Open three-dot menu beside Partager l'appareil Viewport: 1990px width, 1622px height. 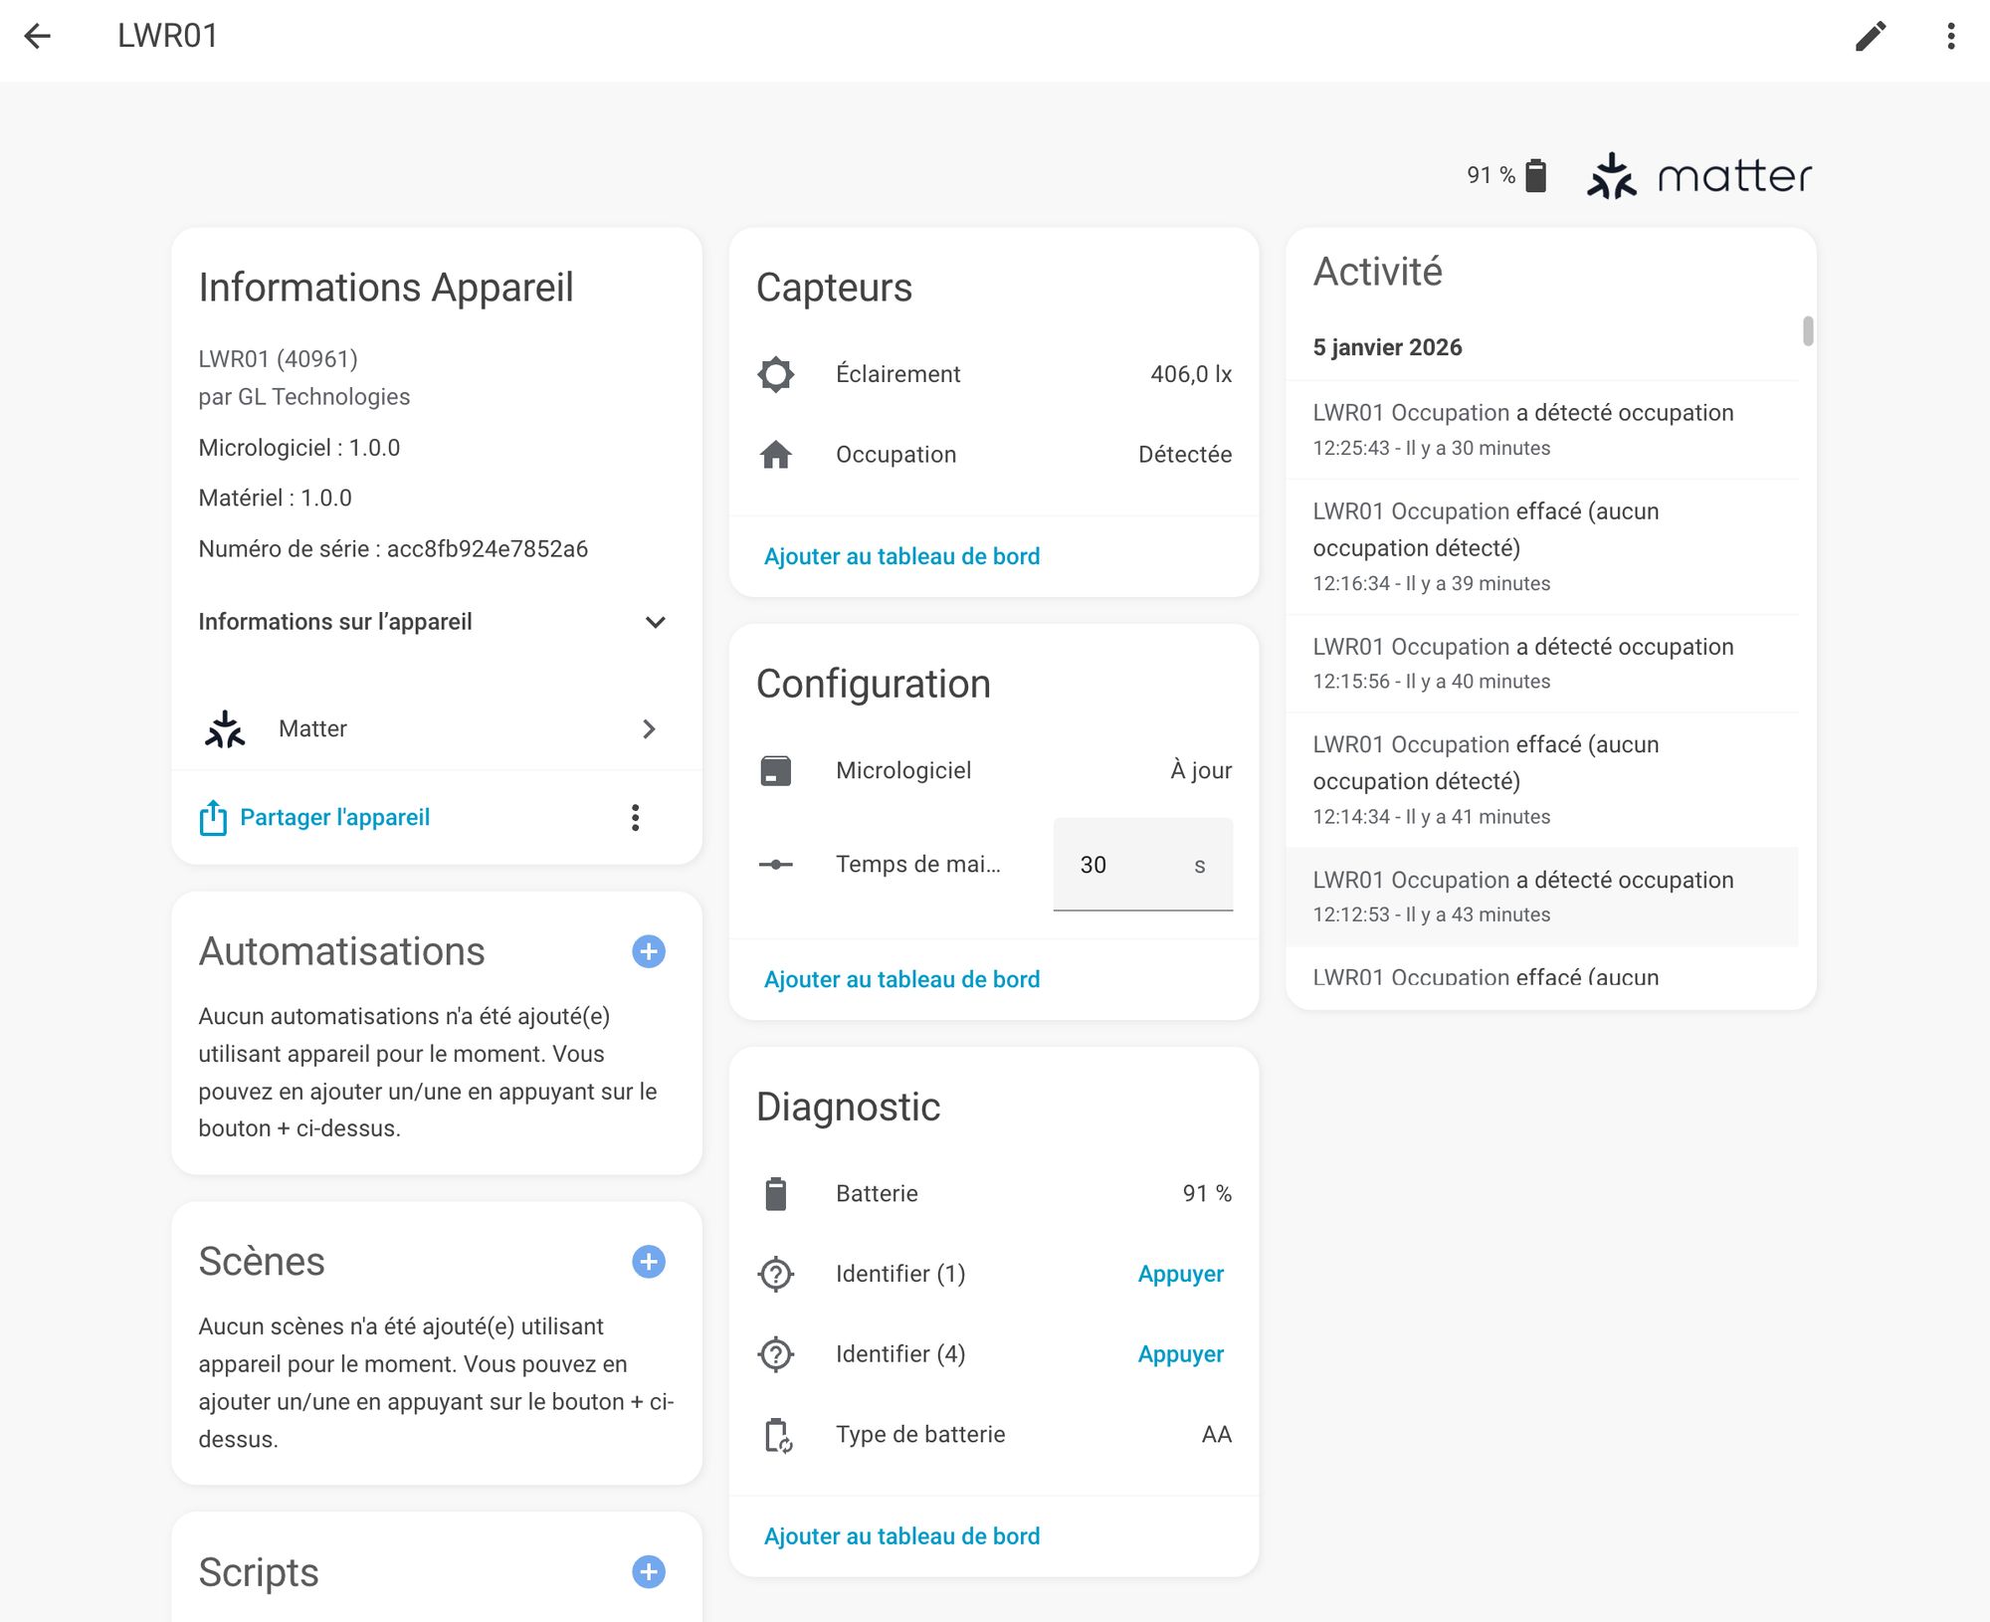click(635, 818)
